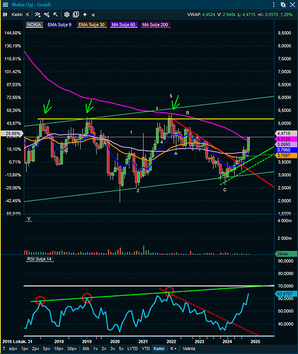Select the '3v' three-year range
Screen dimensions: 298x354
113,348
